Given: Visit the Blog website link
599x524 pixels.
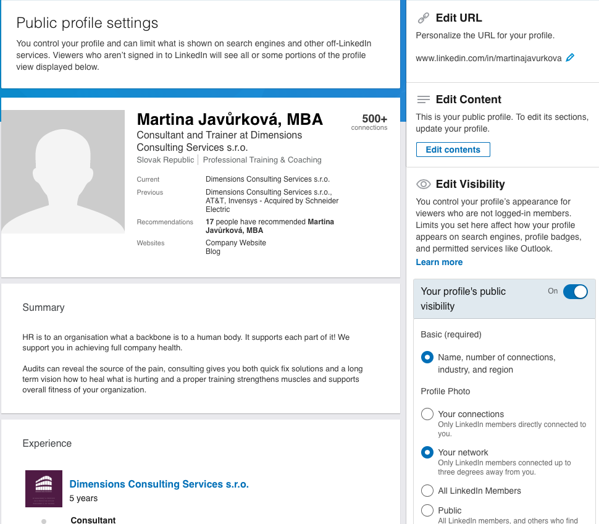Looking at the screenshot, I should 213,251.
